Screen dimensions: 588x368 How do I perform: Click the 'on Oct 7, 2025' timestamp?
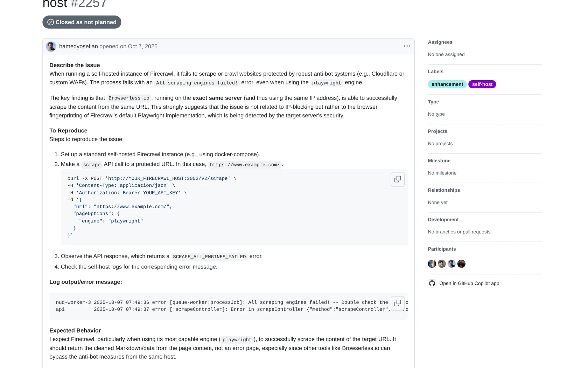click(x=139, y=46)
